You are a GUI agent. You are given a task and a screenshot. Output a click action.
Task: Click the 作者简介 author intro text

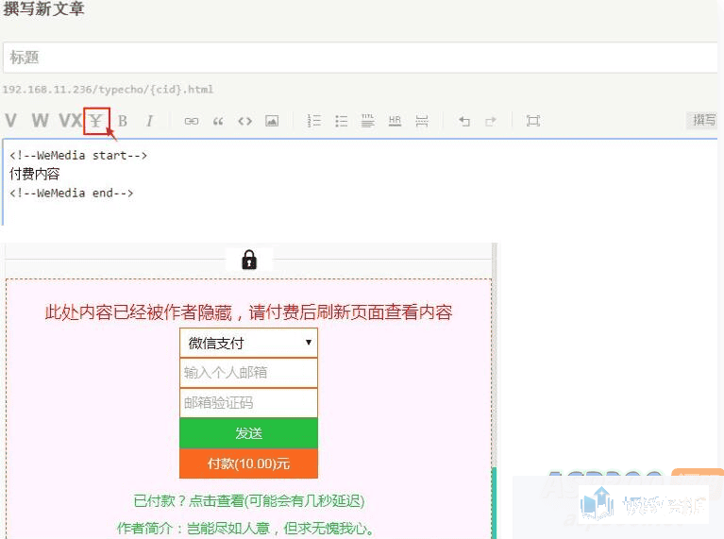tap(245, 528)
